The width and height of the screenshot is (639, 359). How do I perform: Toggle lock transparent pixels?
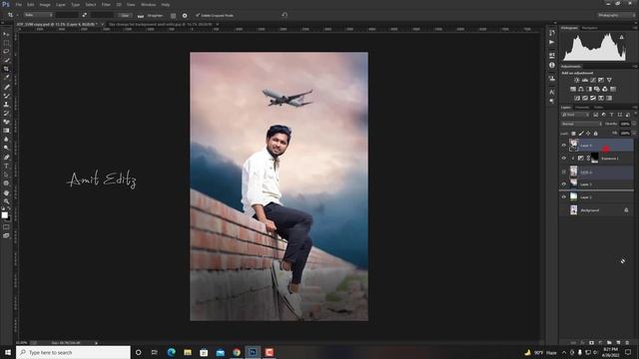573,134
